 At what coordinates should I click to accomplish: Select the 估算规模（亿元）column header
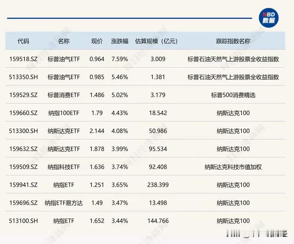click(x=156, y=41)
